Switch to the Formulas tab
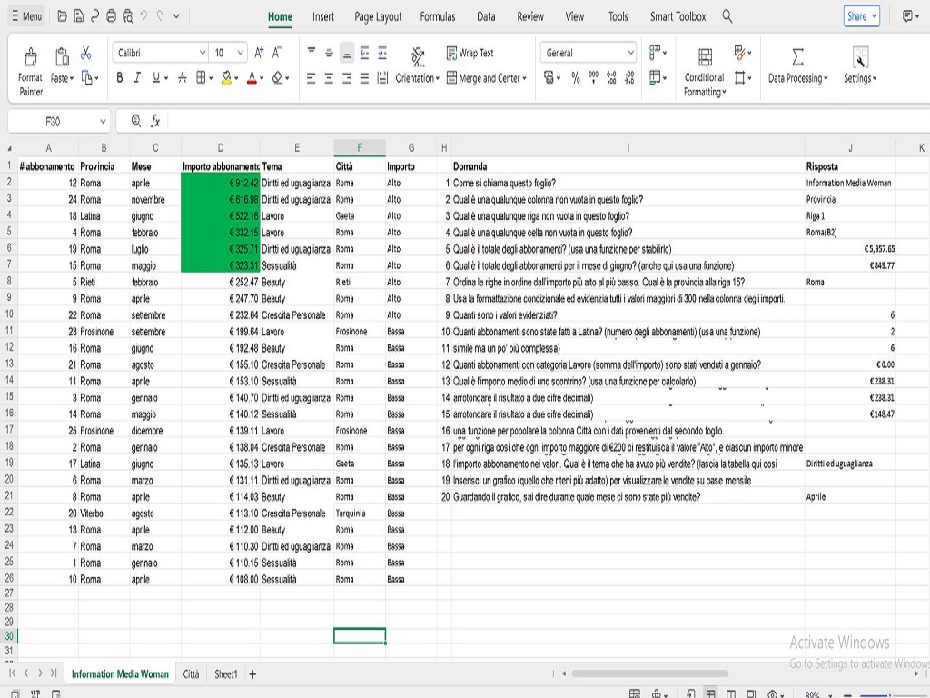The image size is (930, 698). point(438,16)
